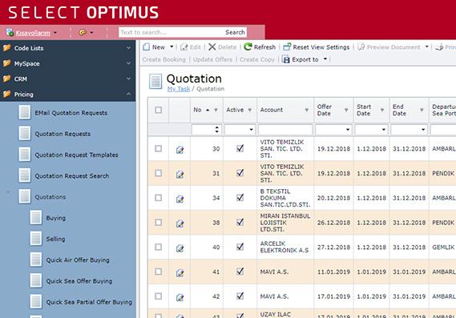Select Quotations in Pricing menu
456x318 pixels.
point(50,197)
